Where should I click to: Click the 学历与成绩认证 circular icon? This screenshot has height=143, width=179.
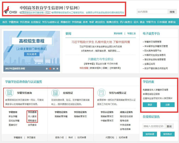tap(102, 93)
